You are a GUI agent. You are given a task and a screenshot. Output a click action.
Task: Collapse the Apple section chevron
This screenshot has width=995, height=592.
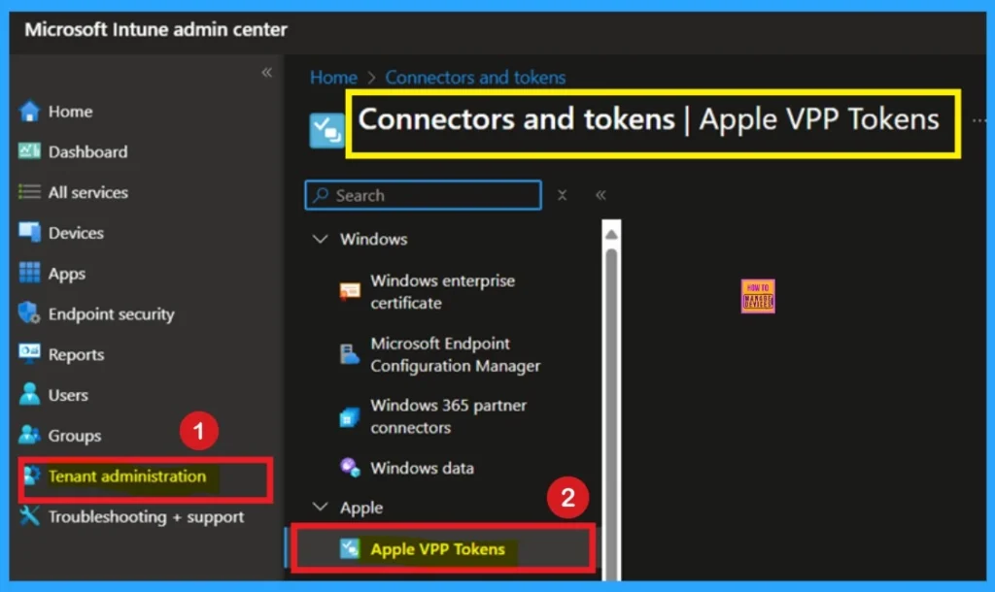(x=321, y=507)
